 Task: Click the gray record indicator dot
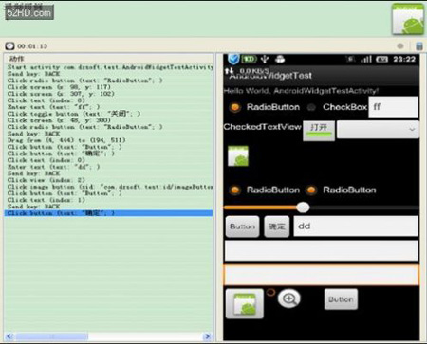click(x=400, y=46)
